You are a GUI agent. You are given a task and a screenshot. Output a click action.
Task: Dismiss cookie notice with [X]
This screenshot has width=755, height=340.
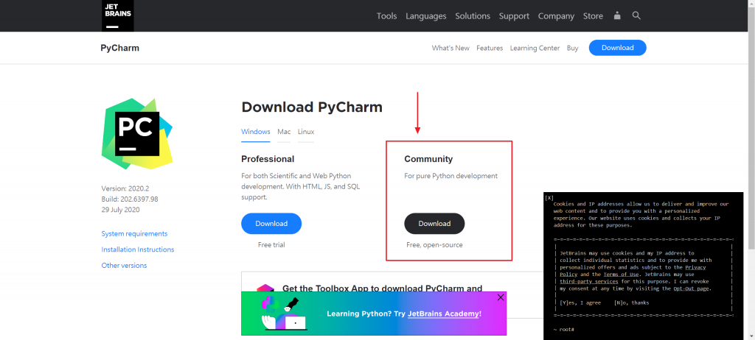pos(549,198)
